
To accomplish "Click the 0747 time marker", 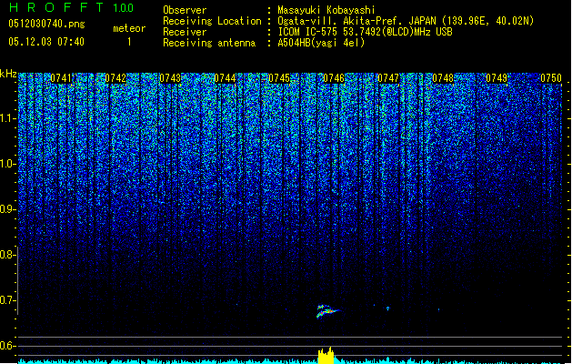I will (388, 78).
